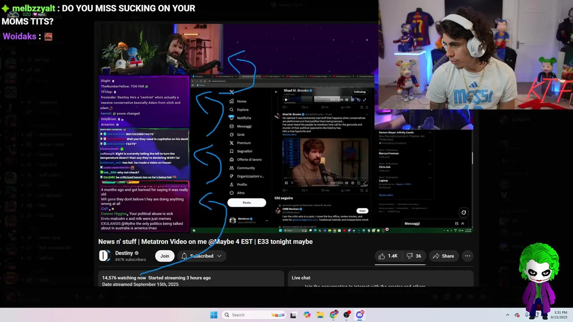Open Metatron account switcher ellipsis

click(267, 220)
